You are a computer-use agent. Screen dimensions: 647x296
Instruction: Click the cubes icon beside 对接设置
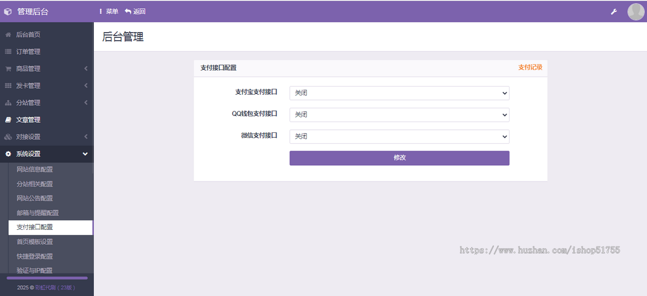pyautogui.click(x=8, y=137)
